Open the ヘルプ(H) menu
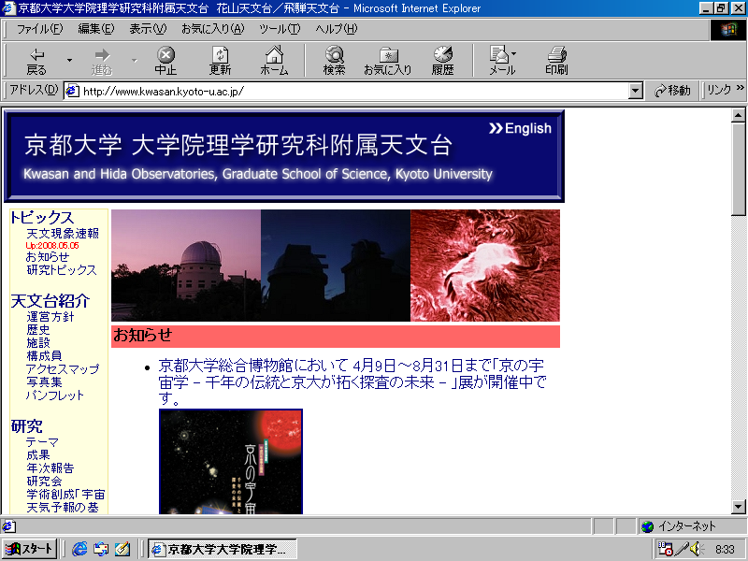The image size is (748, 561). tap(336, 29)
